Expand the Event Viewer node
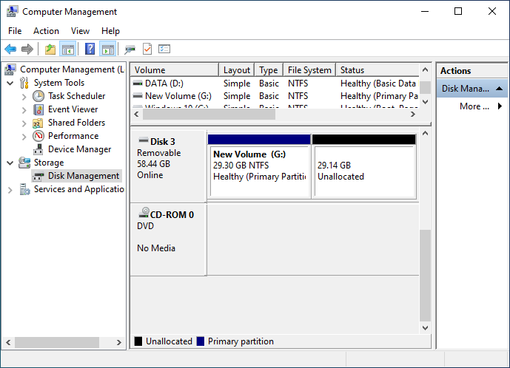The image size is (510, 368). tap(24, 110)
